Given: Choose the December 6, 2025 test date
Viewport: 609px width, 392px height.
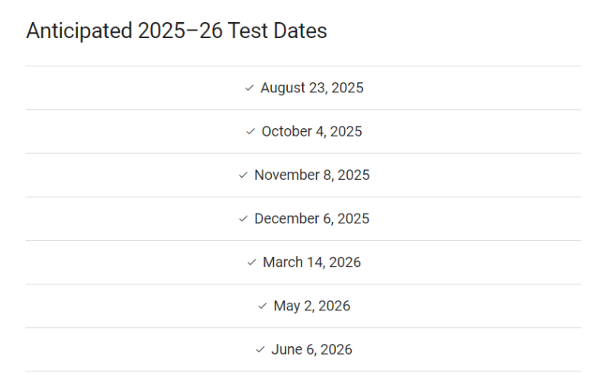Looking at the screenshot, I should [311, 218].
